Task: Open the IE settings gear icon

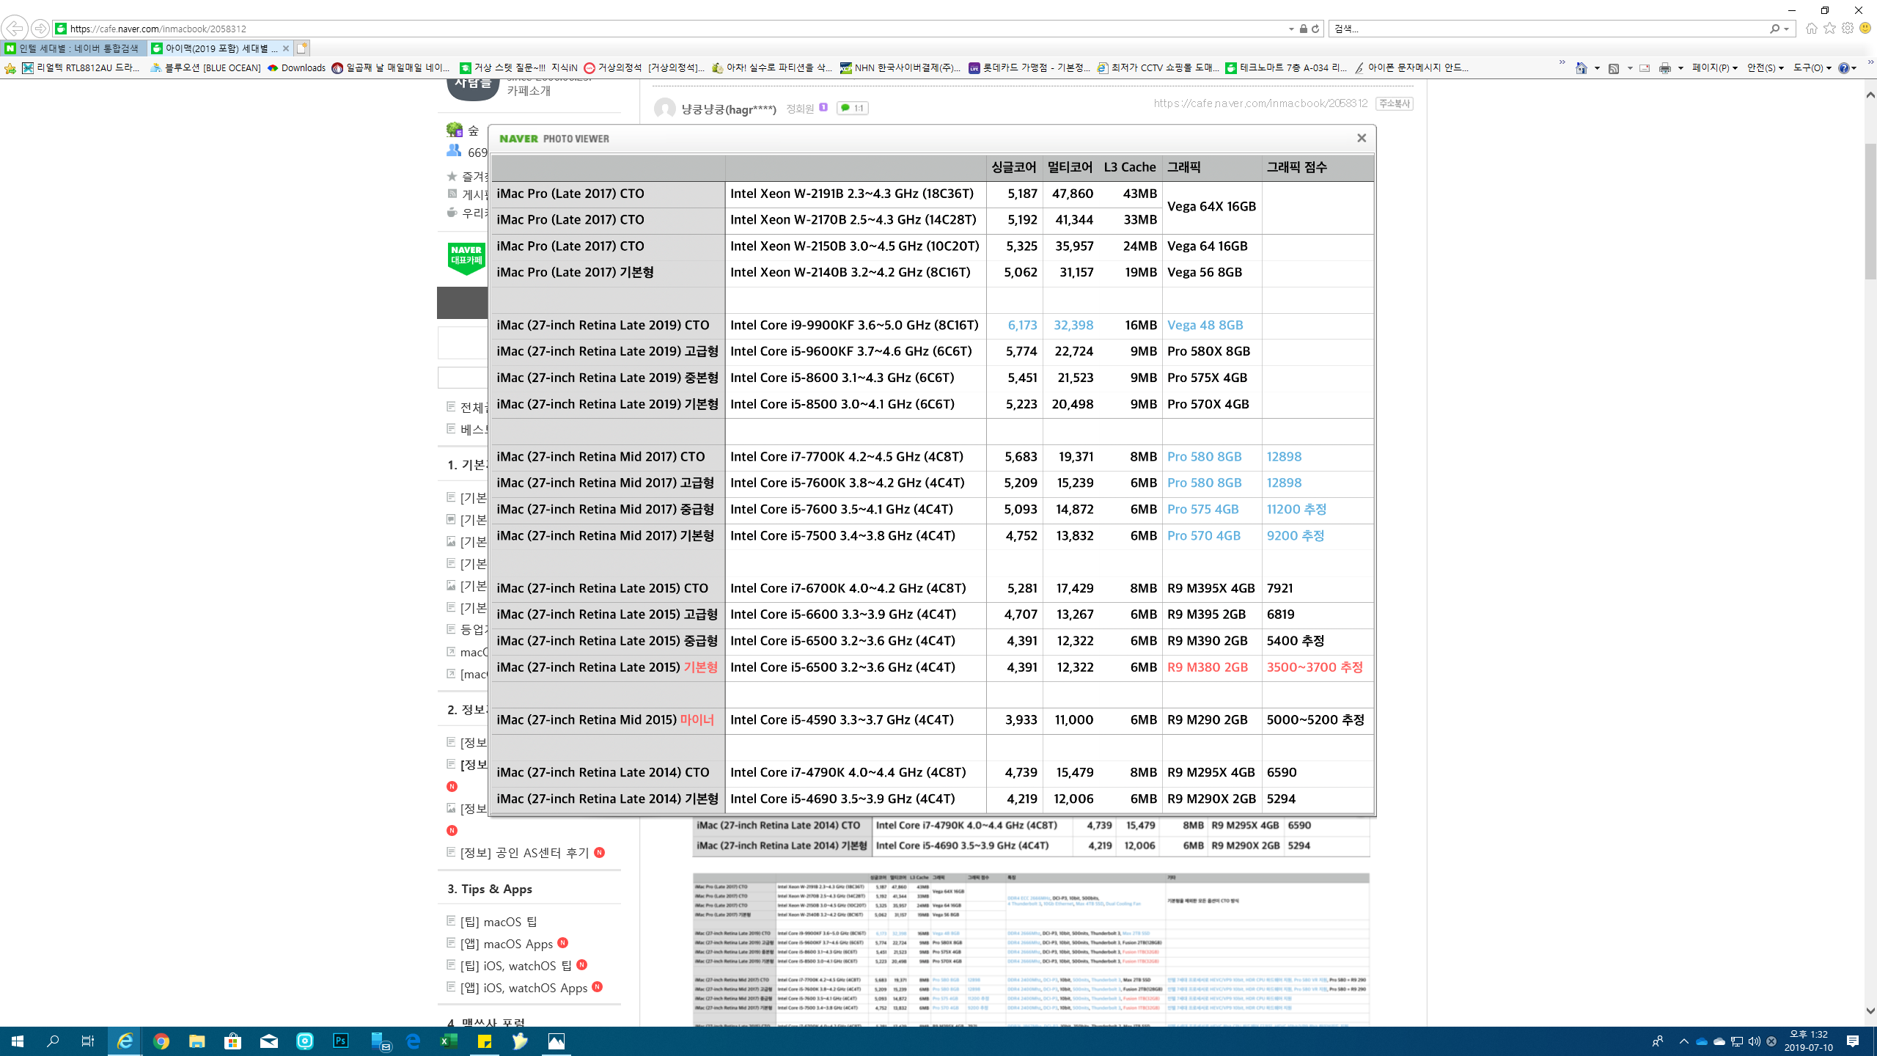Action: click(1847, 29)
